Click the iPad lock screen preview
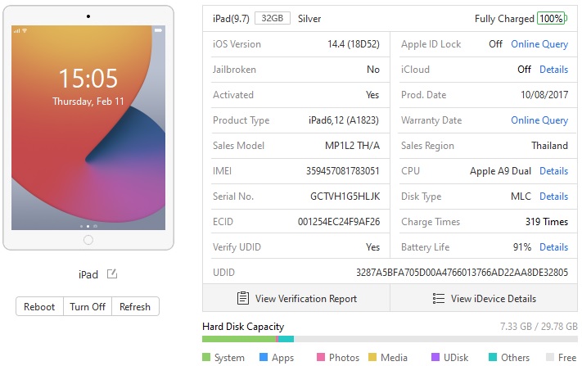The image size is (582, 366). 88,128
